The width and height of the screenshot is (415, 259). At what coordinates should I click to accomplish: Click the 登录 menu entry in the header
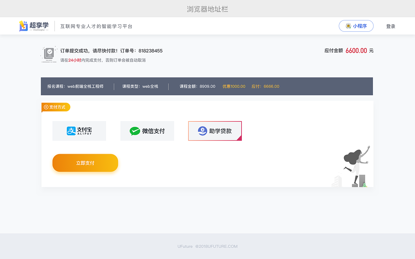391,26
